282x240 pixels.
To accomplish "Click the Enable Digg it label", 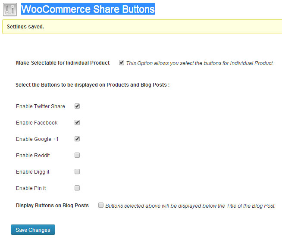I will (x=32, y=171).
